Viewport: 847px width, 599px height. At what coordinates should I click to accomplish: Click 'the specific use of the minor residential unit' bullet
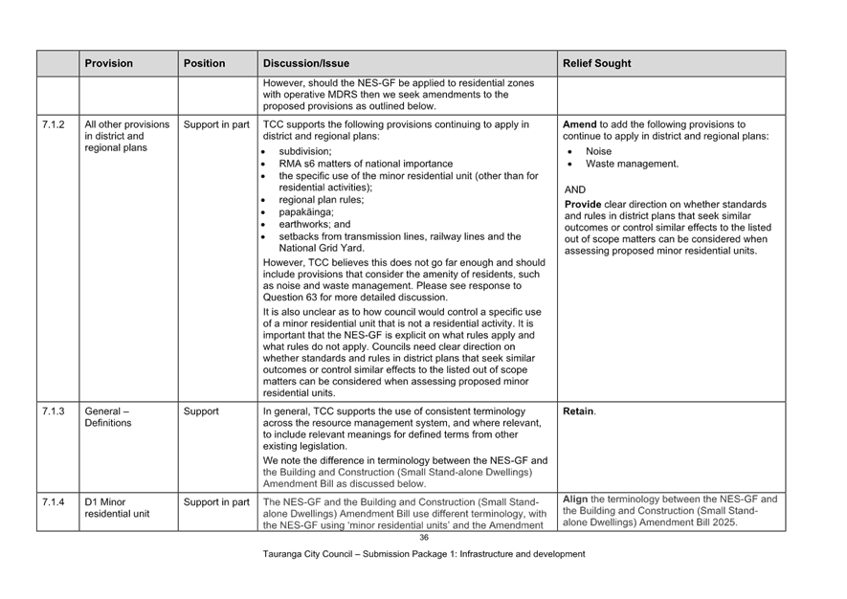click(409, 182)
